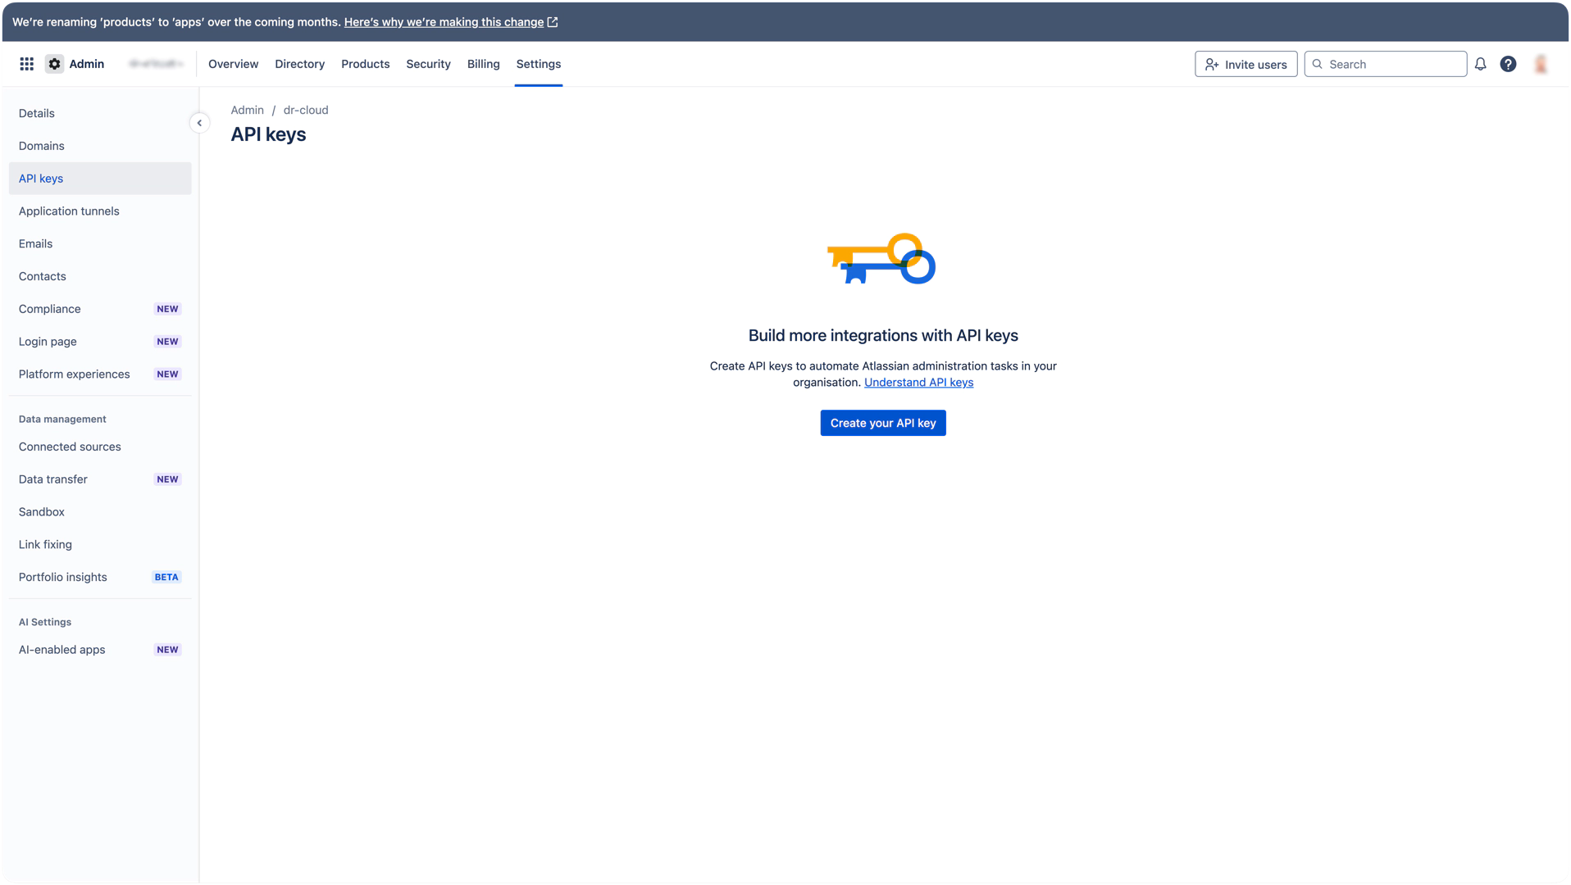Open the external link in the renaming banner

click(553, 22)
